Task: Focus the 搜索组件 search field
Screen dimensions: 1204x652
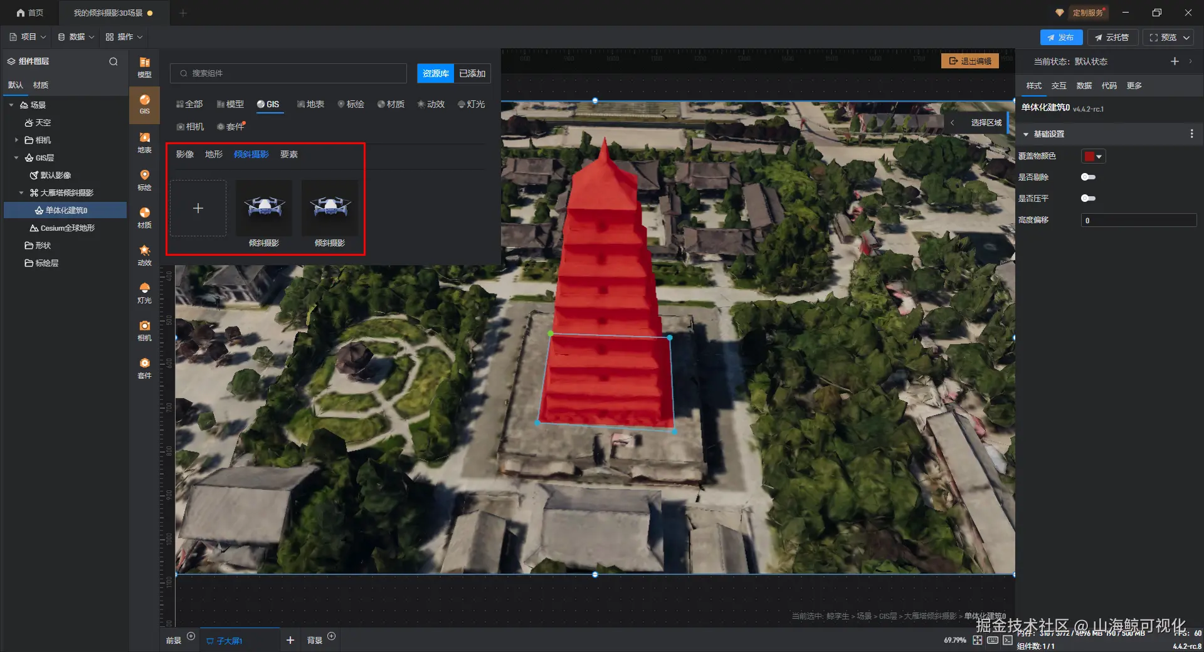Action: coord(288,73)
